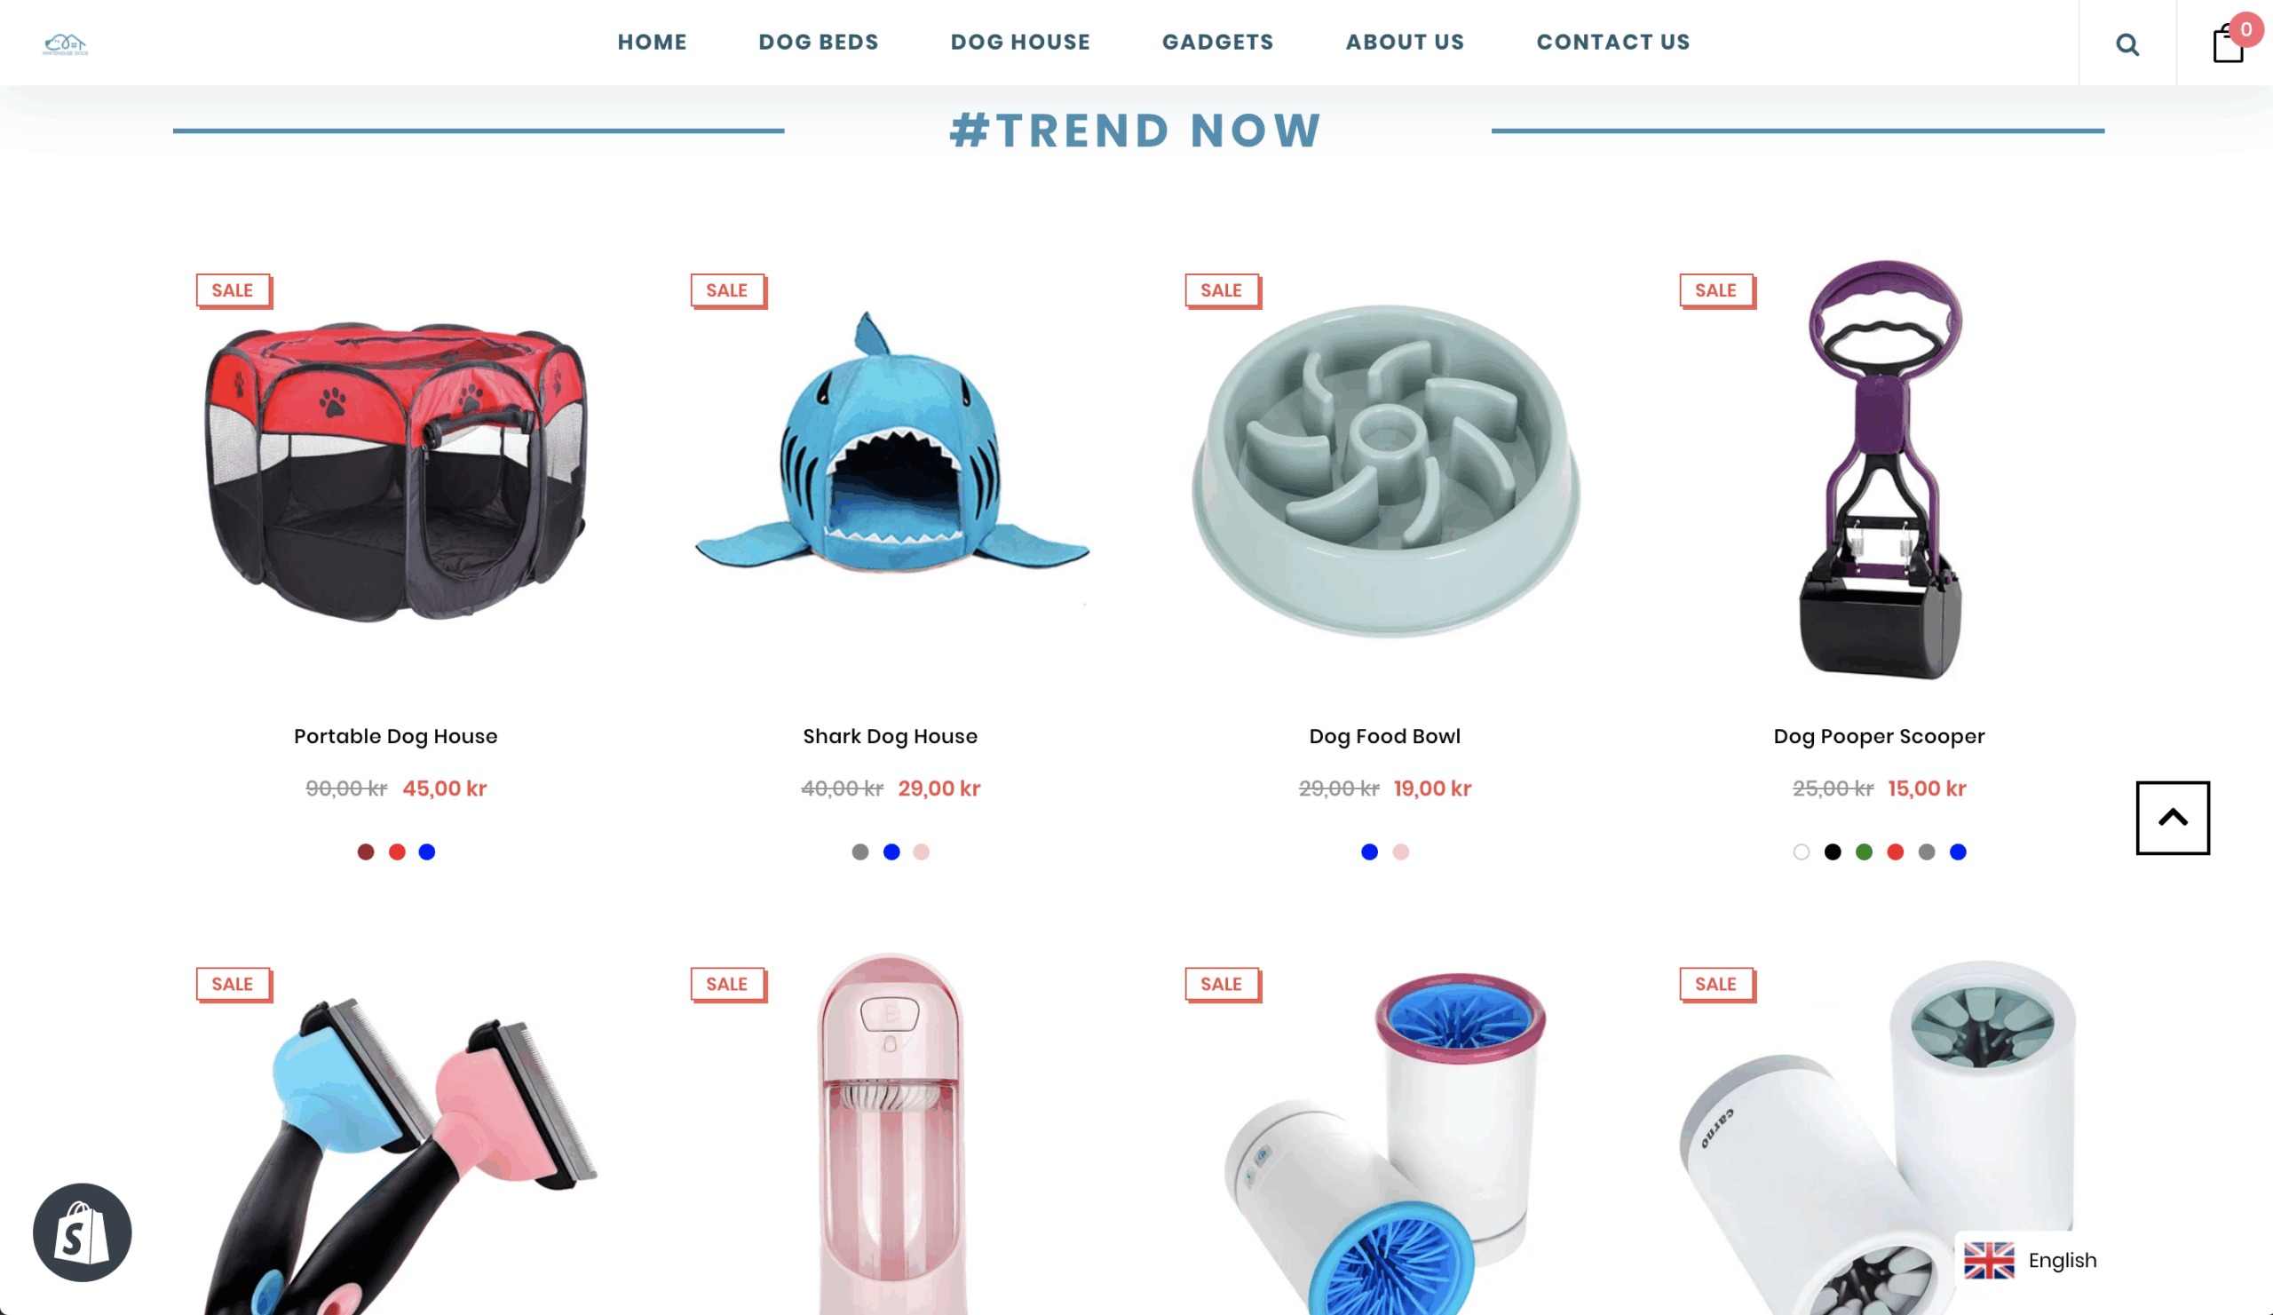Viewport: 2273px width, 1315px height.
Task: Click SALE badge on Dog Pooper Scooper
Action: pos(1715,290)
